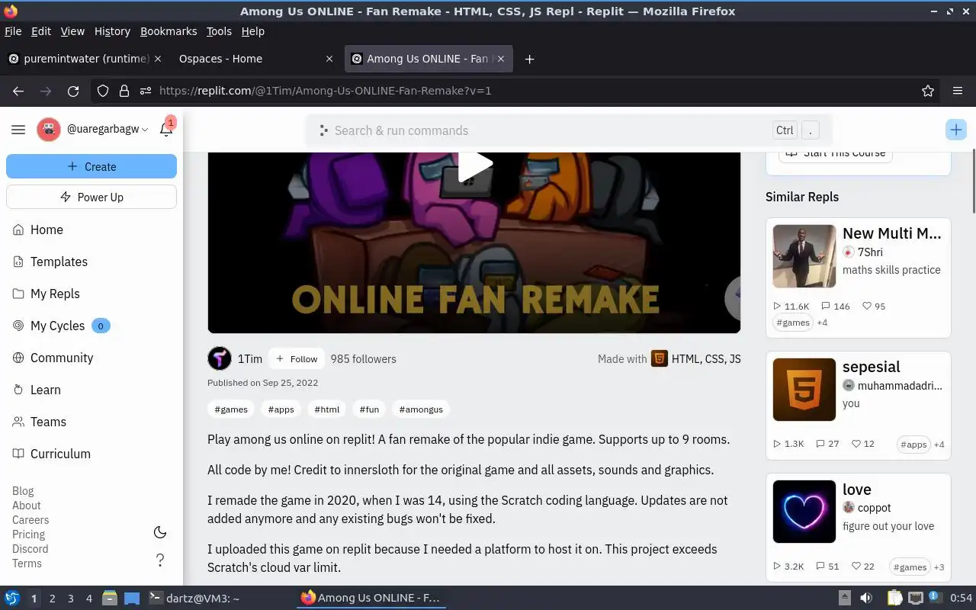Image resolution: width=976 pixels, height=610 pixels.
Task: Open the Replit hamburger sidebar menu
Action: (18, 130)
